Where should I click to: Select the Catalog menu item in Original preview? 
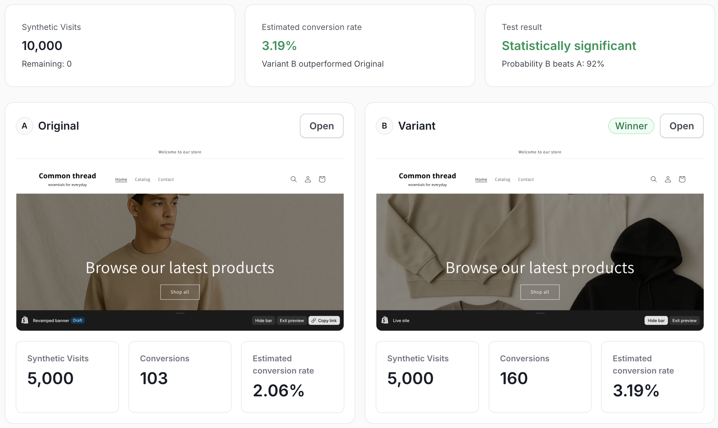[x=142, y=179]
